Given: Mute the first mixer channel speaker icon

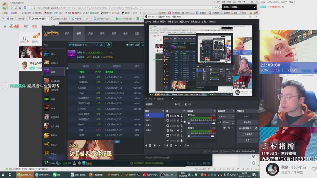Looking at the screenshot, I should 189,123.
